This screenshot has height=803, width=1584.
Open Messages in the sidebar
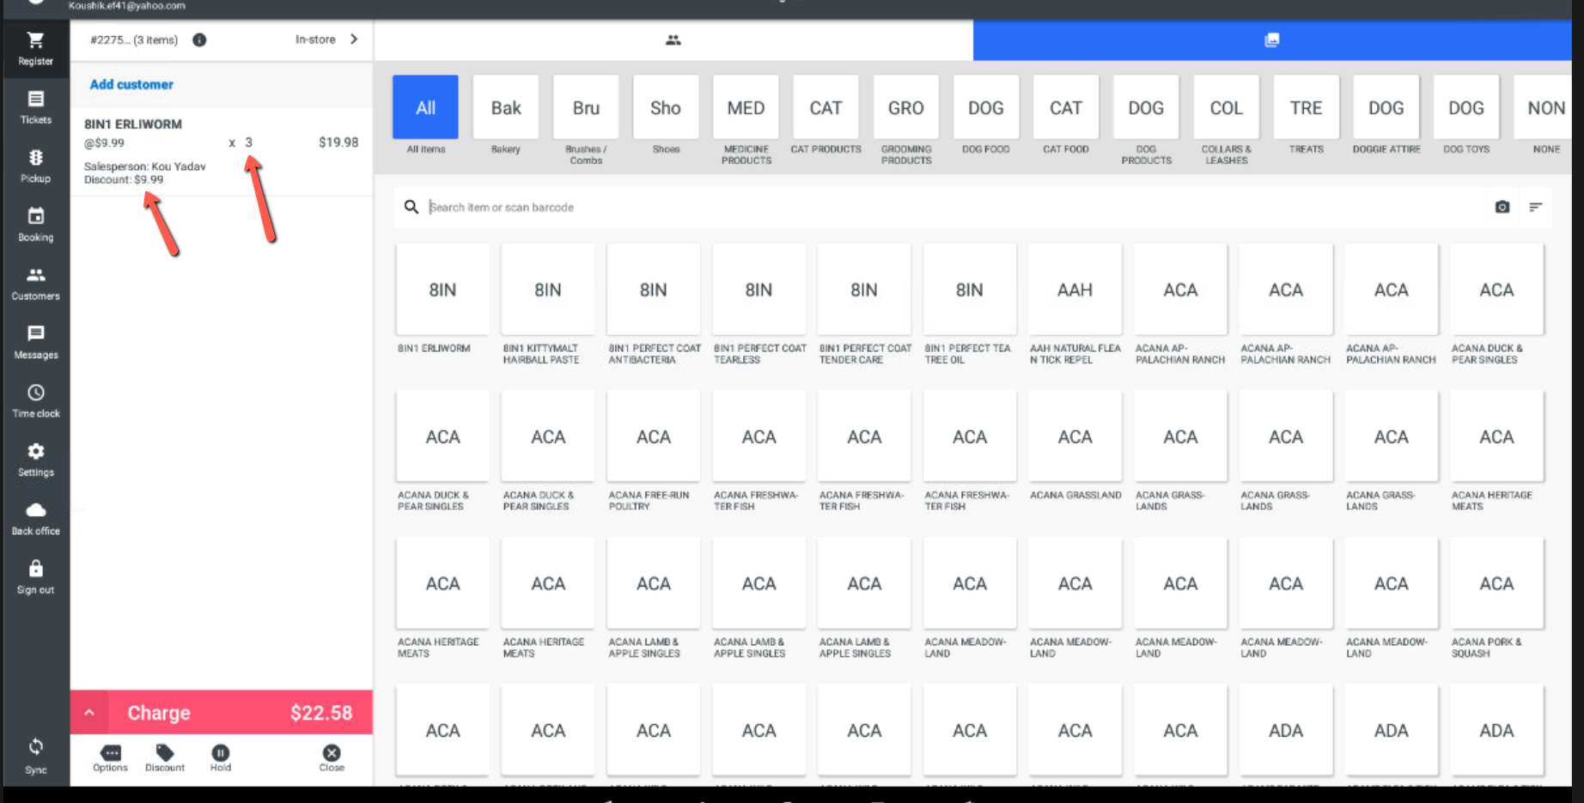click(x=35, y=342)
